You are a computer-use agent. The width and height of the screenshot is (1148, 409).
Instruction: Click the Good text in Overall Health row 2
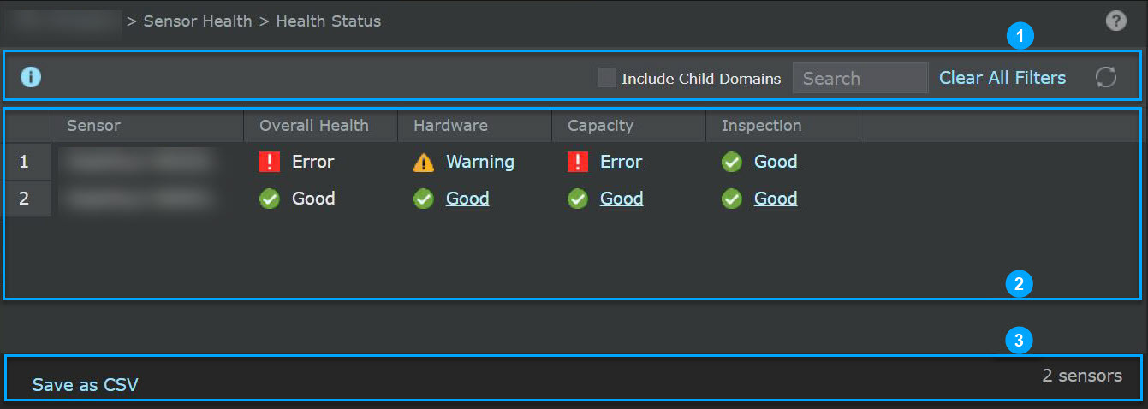pos(313,199)
